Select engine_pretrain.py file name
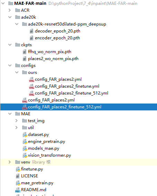157x196 pixels. point(46,141)
